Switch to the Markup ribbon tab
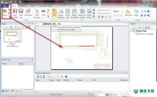The height and width of the screenshot is (97, 157). [x=23, y=6]
